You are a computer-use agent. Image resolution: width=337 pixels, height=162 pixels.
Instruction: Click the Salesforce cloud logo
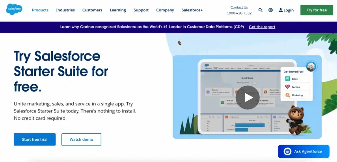coord(14,9)
